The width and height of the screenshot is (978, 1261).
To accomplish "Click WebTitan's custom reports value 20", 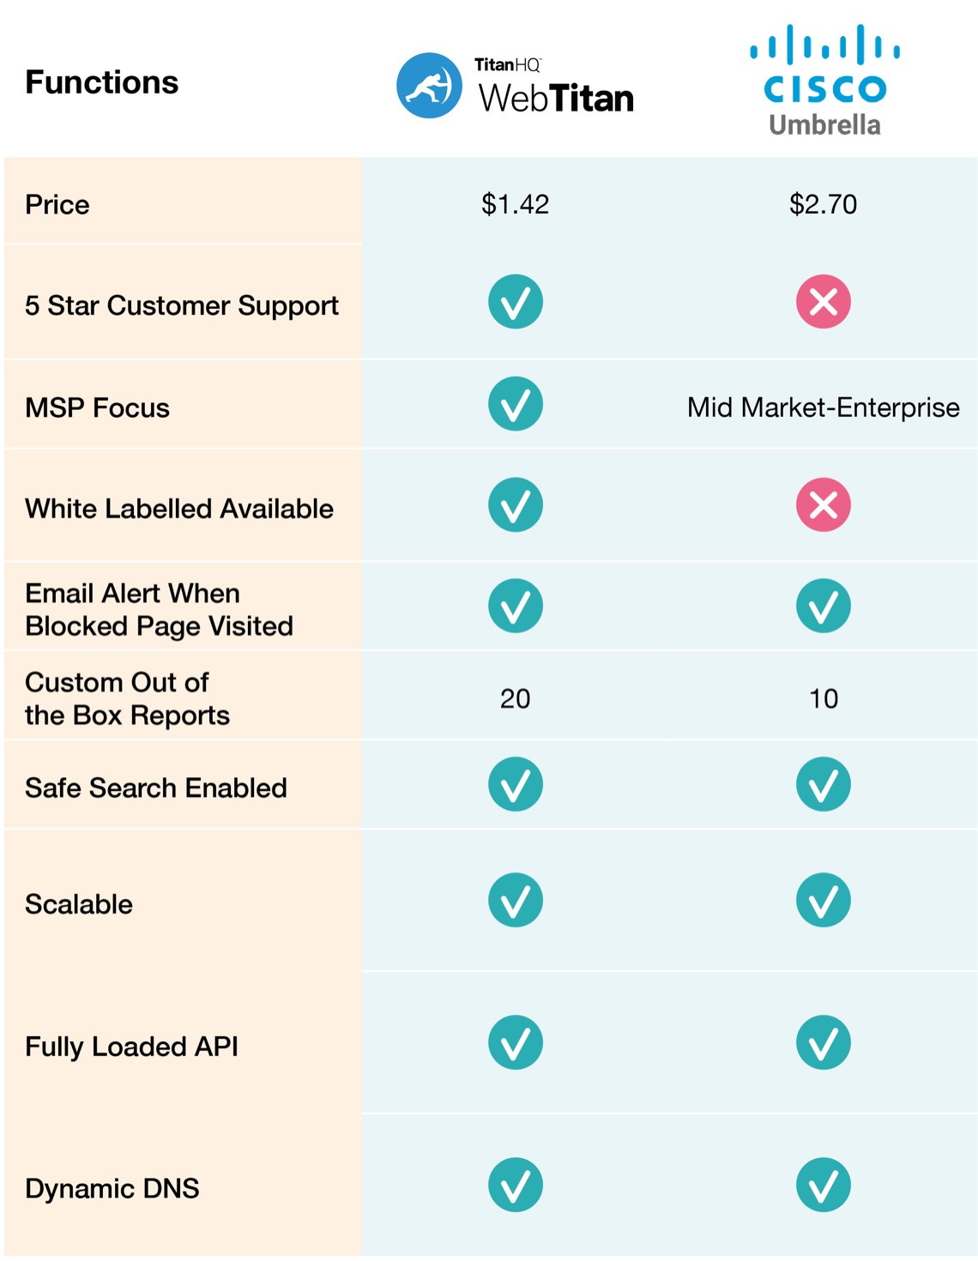I will [515, 699].
